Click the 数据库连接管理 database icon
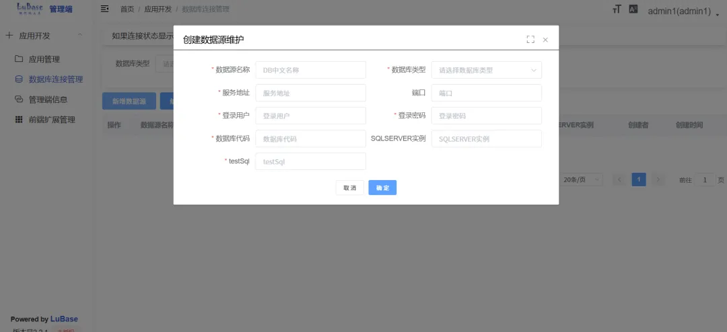The width and height of the screenshot is (727, 332). pos(19,79)
